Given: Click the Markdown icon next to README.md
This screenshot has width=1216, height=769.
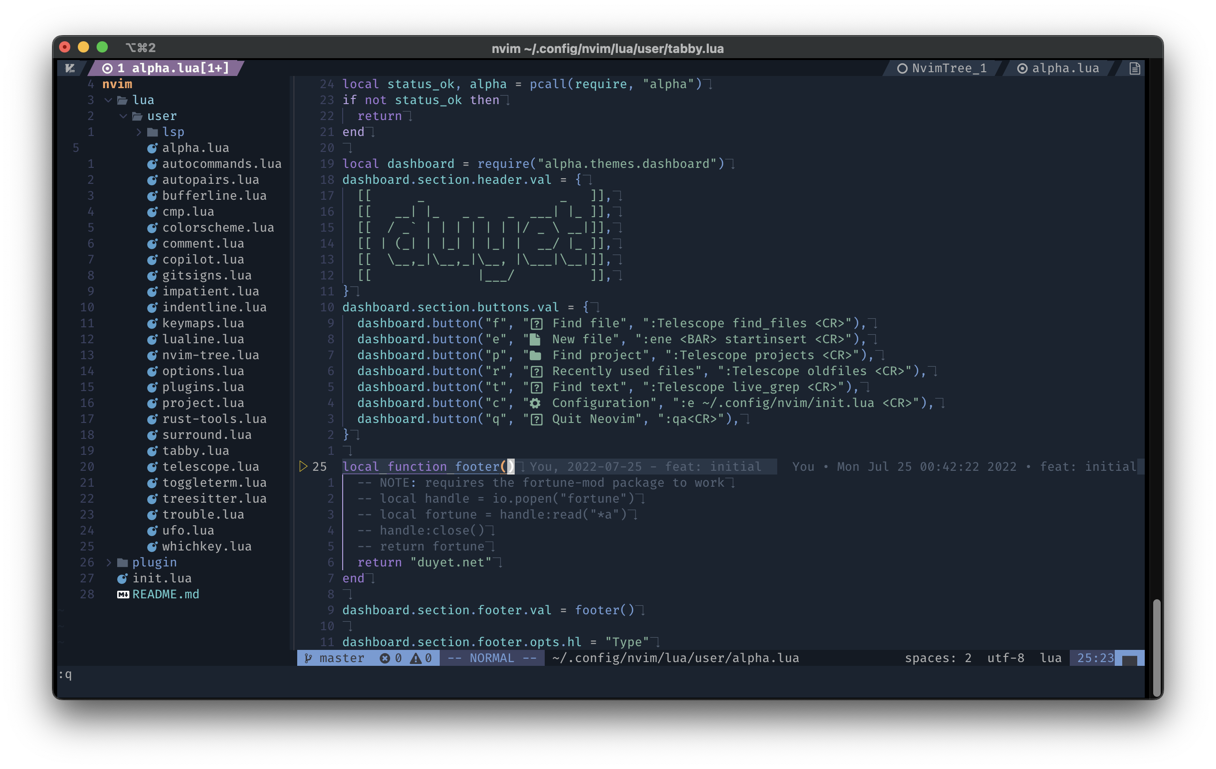Looking at the screenshot, I should coord(123,594).
